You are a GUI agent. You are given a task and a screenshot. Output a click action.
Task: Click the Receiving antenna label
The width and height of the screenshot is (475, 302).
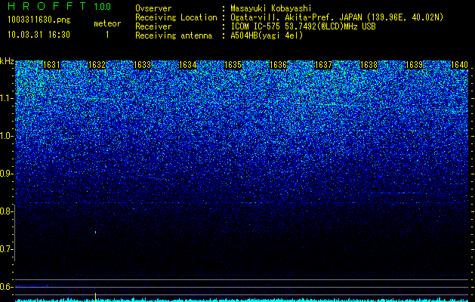pyautogui.click(x=174, y=35)
